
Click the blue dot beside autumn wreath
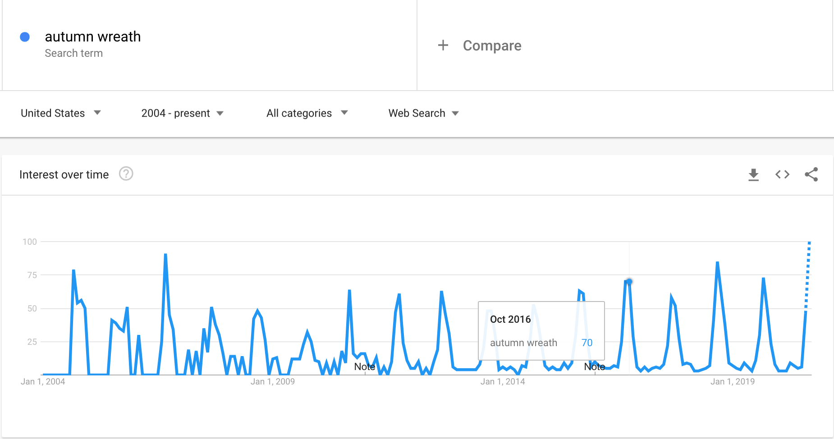(x=25, y=37)
